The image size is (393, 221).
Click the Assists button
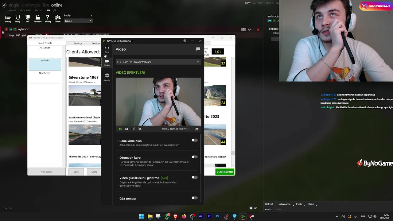click(269, 209)
